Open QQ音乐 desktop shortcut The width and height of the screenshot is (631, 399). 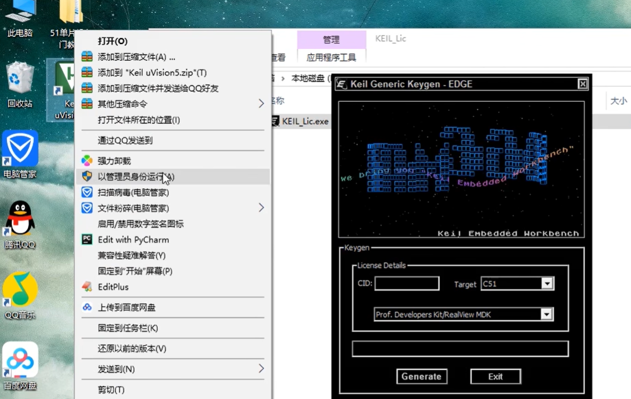pos(20,295)
